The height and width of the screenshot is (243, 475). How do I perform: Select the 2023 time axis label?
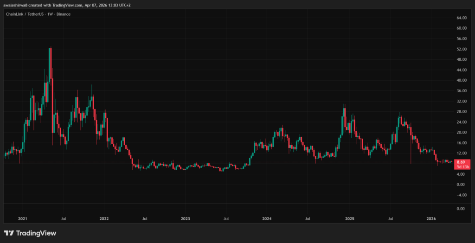(x=185, y=218)
